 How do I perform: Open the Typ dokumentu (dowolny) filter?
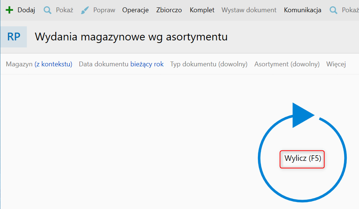[209, 64]
